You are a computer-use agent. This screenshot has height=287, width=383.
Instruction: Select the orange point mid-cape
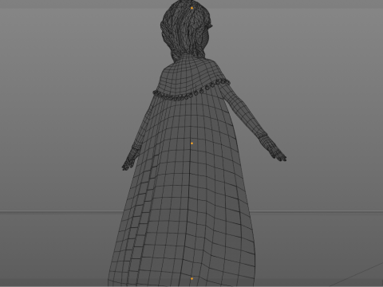(192, 143)
